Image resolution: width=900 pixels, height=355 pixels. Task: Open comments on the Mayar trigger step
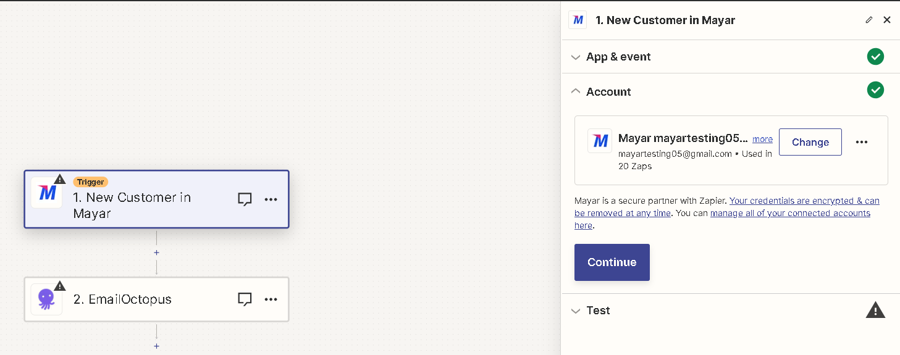click(x=245, y=199)
